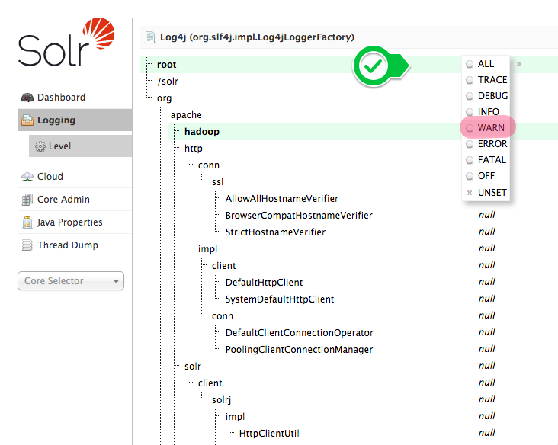Open the Dashboard page via gauge icon
Viewport: 558px width, 445px height.
(27, 97)
